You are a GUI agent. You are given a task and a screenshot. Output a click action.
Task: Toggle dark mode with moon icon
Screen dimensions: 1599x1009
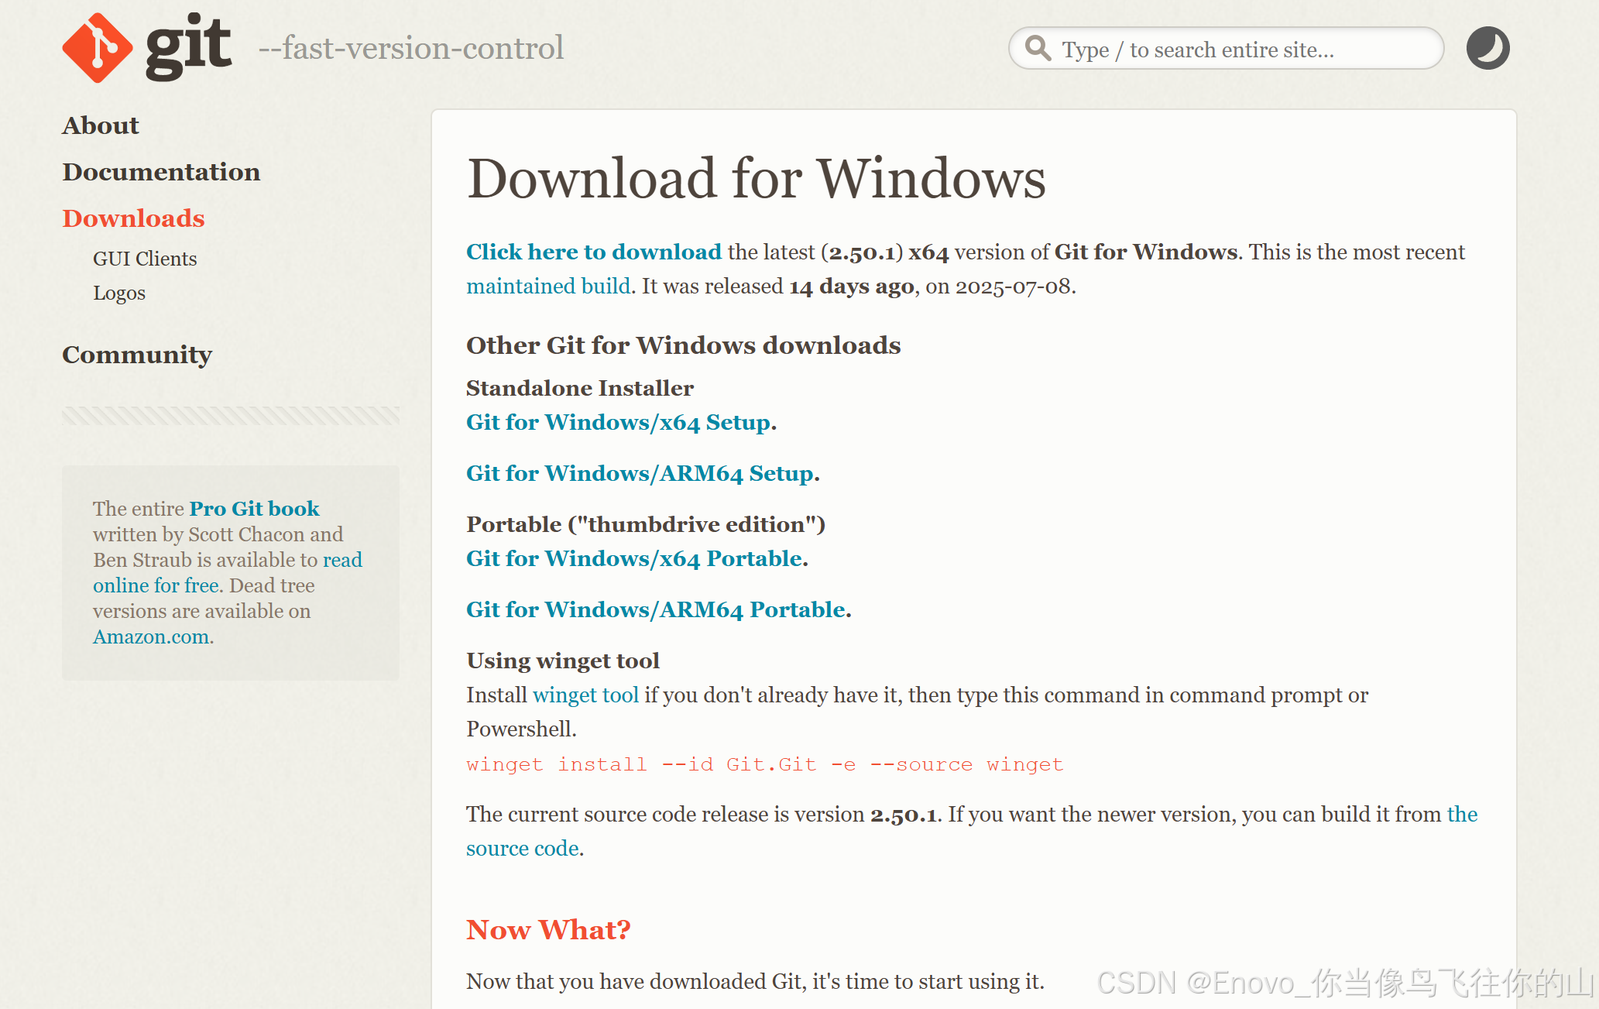click(x=1487, y=48)
